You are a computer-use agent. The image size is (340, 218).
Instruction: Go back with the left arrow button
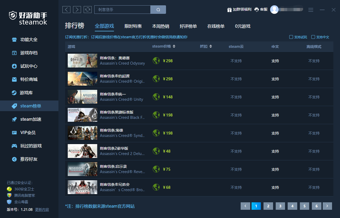coord(66,10)
